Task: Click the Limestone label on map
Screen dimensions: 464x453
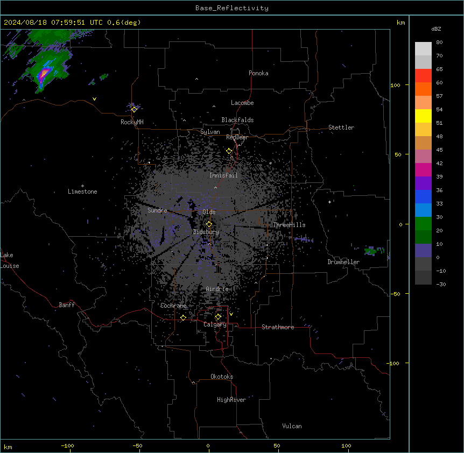Action: point(82,192)
